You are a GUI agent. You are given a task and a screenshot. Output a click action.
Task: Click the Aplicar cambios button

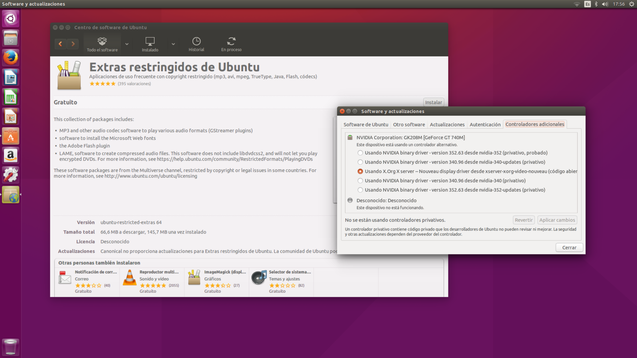coord(557,220)
